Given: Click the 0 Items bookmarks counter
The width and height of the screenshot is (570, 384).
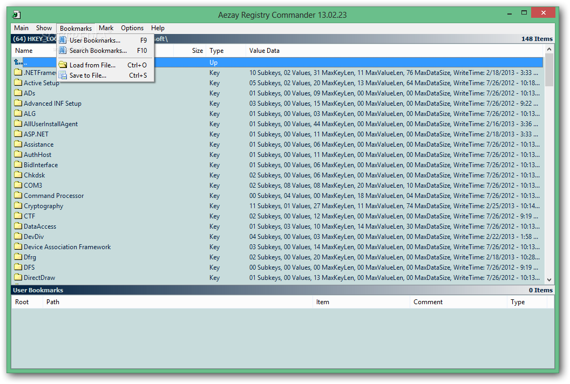Looking at the screenshot, I should 540,290.
